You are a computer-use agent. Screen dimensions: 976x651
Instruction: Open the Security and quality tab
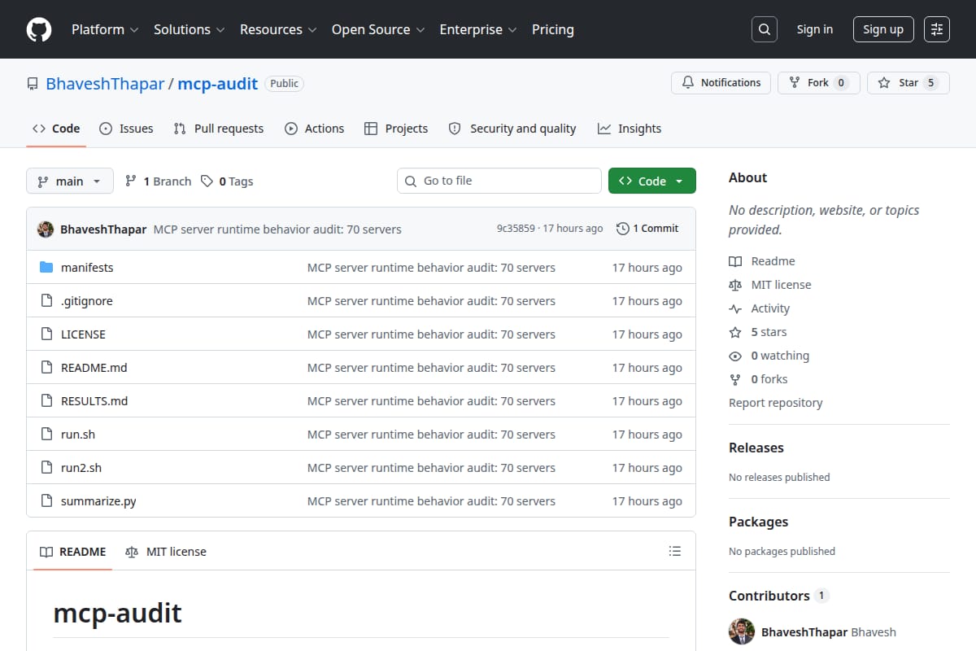pos(512,129)
